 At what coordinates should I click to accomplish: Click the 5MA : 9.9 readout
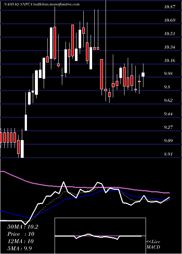coord(20,248)
